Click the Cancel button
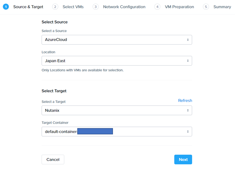 tap(53, 160)
